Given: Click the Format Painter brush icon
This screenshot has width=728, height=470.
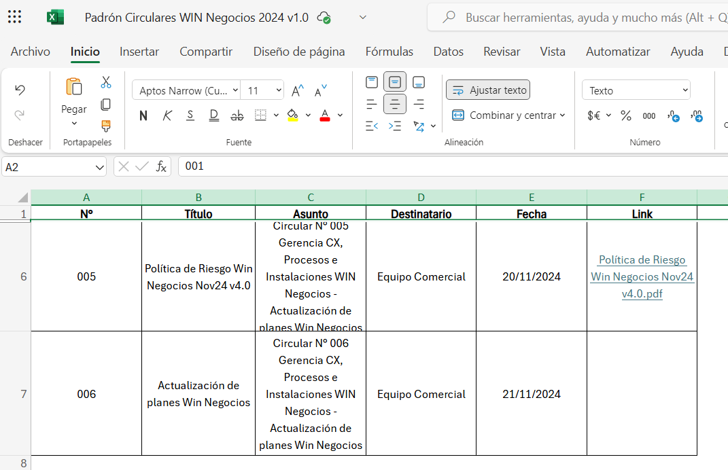Looking at the screenshot, I should coord(106,126).
